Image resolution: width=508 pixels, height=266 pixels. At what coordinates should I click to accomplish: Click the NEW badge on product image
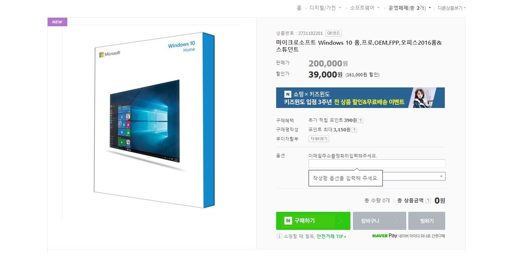tap(57, 22)
